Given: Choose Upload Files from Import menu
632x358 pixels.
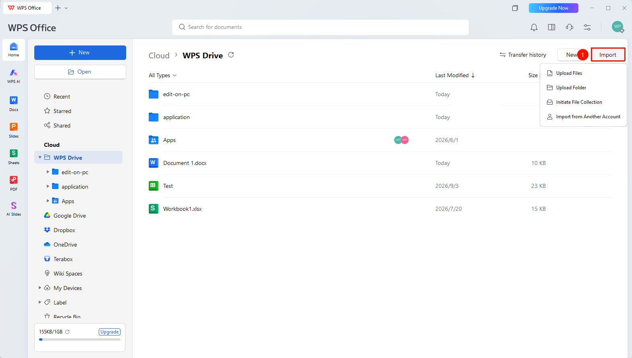Looking at the screenshot, I should (583, 73).
